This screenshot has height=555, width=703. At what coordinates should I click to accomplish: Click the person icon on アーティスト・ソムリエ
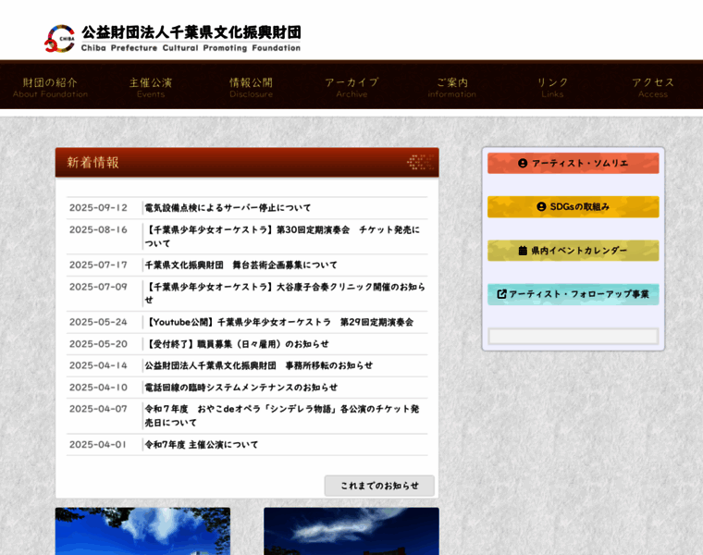coord(523,164)
